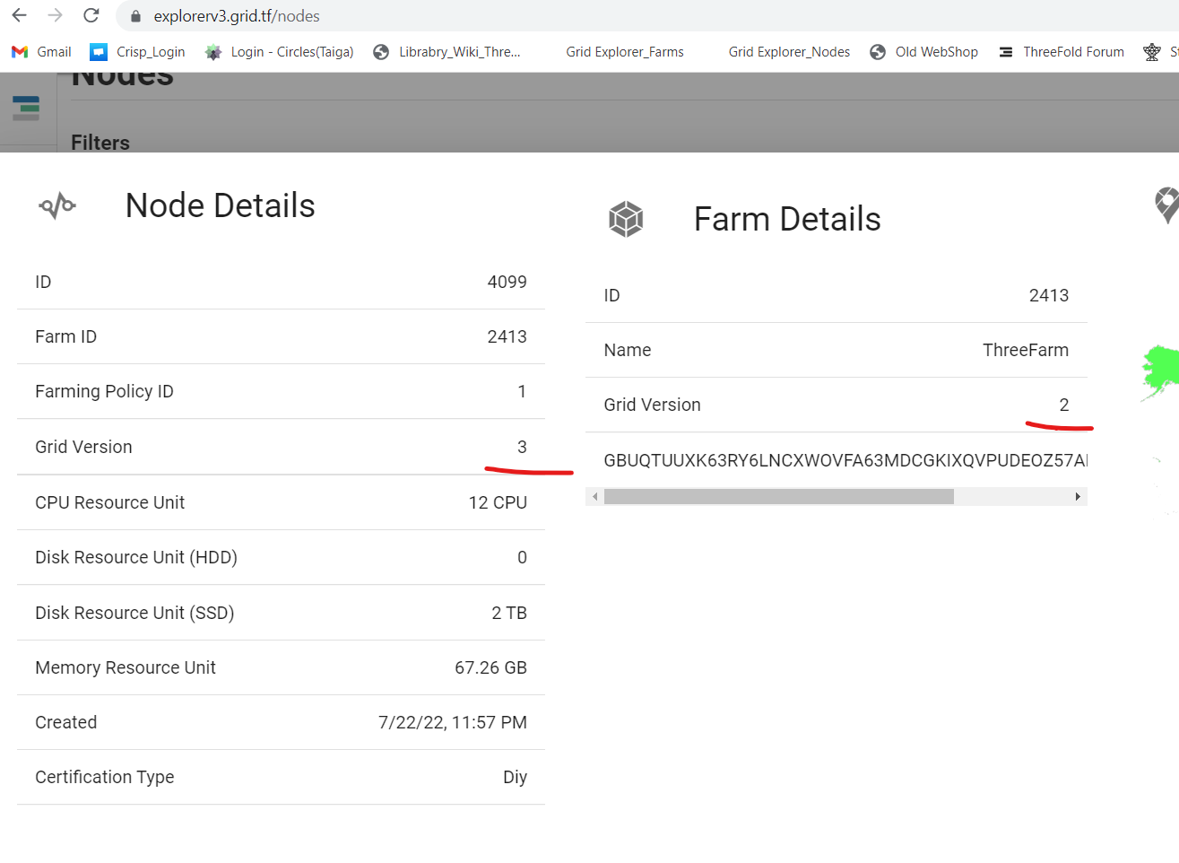Image resolution: width=1179 pixels, height=863 pixels.
Task: Click the right arrow on the farm key scrollbar
Action: pyautogui.click(x=1078, y=495)
